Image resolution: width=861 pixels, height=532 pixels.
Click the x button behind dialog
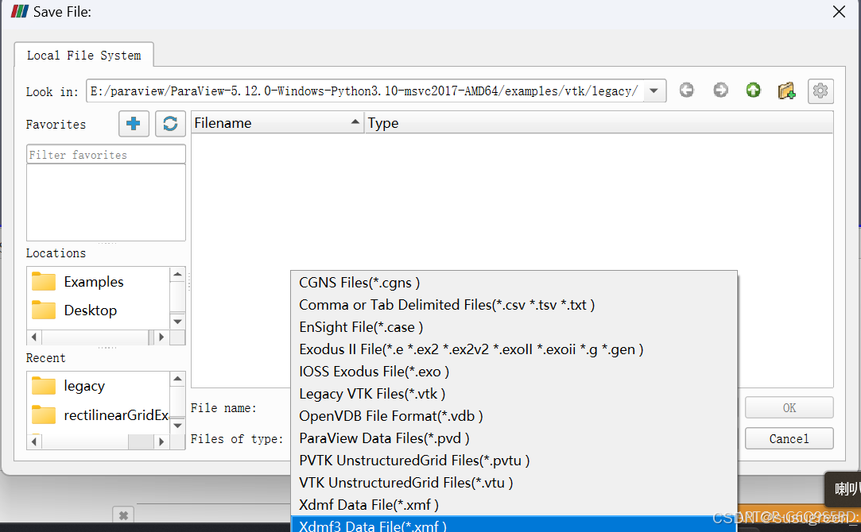(x=123, y=515)
